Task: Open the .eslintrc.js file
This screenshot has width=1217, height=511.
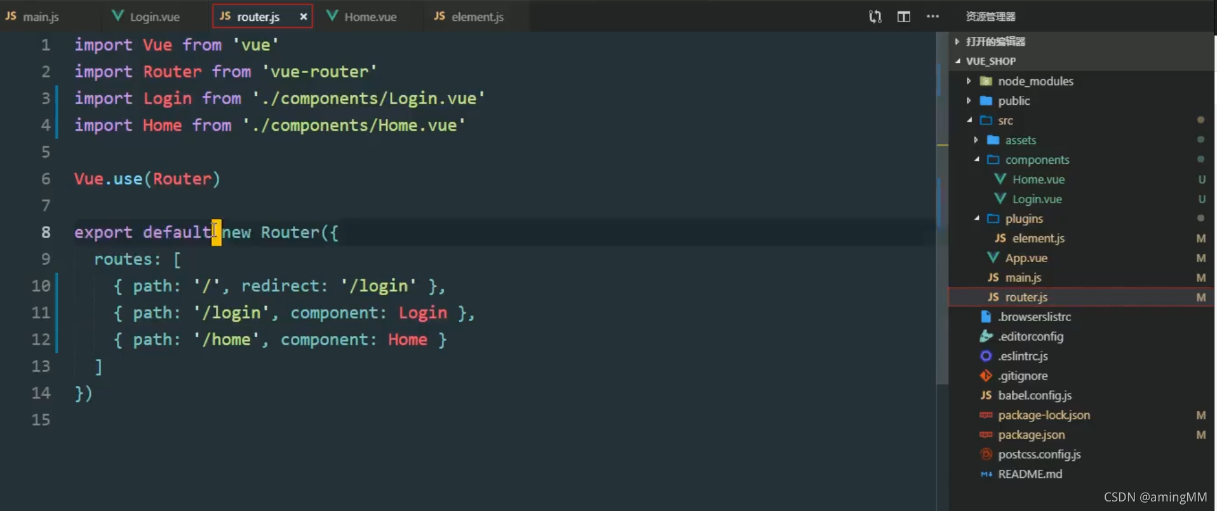Action: point(1023,356)
